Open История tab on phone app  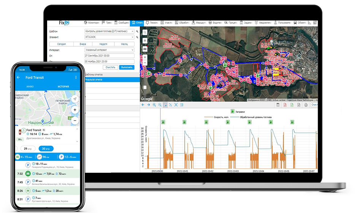(x=63, y=87)
